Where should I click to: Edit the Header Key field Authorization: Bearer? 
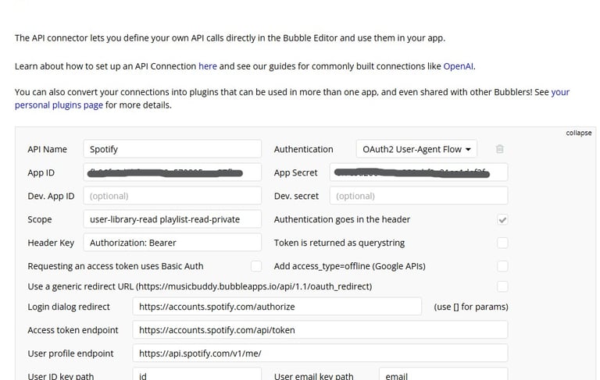pyautogui.click(x=172, y=243)
